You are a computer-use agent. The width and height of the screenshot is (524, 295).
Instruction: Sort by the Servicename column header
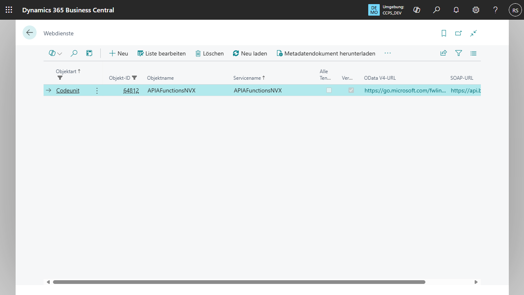(x=249, y=78)
